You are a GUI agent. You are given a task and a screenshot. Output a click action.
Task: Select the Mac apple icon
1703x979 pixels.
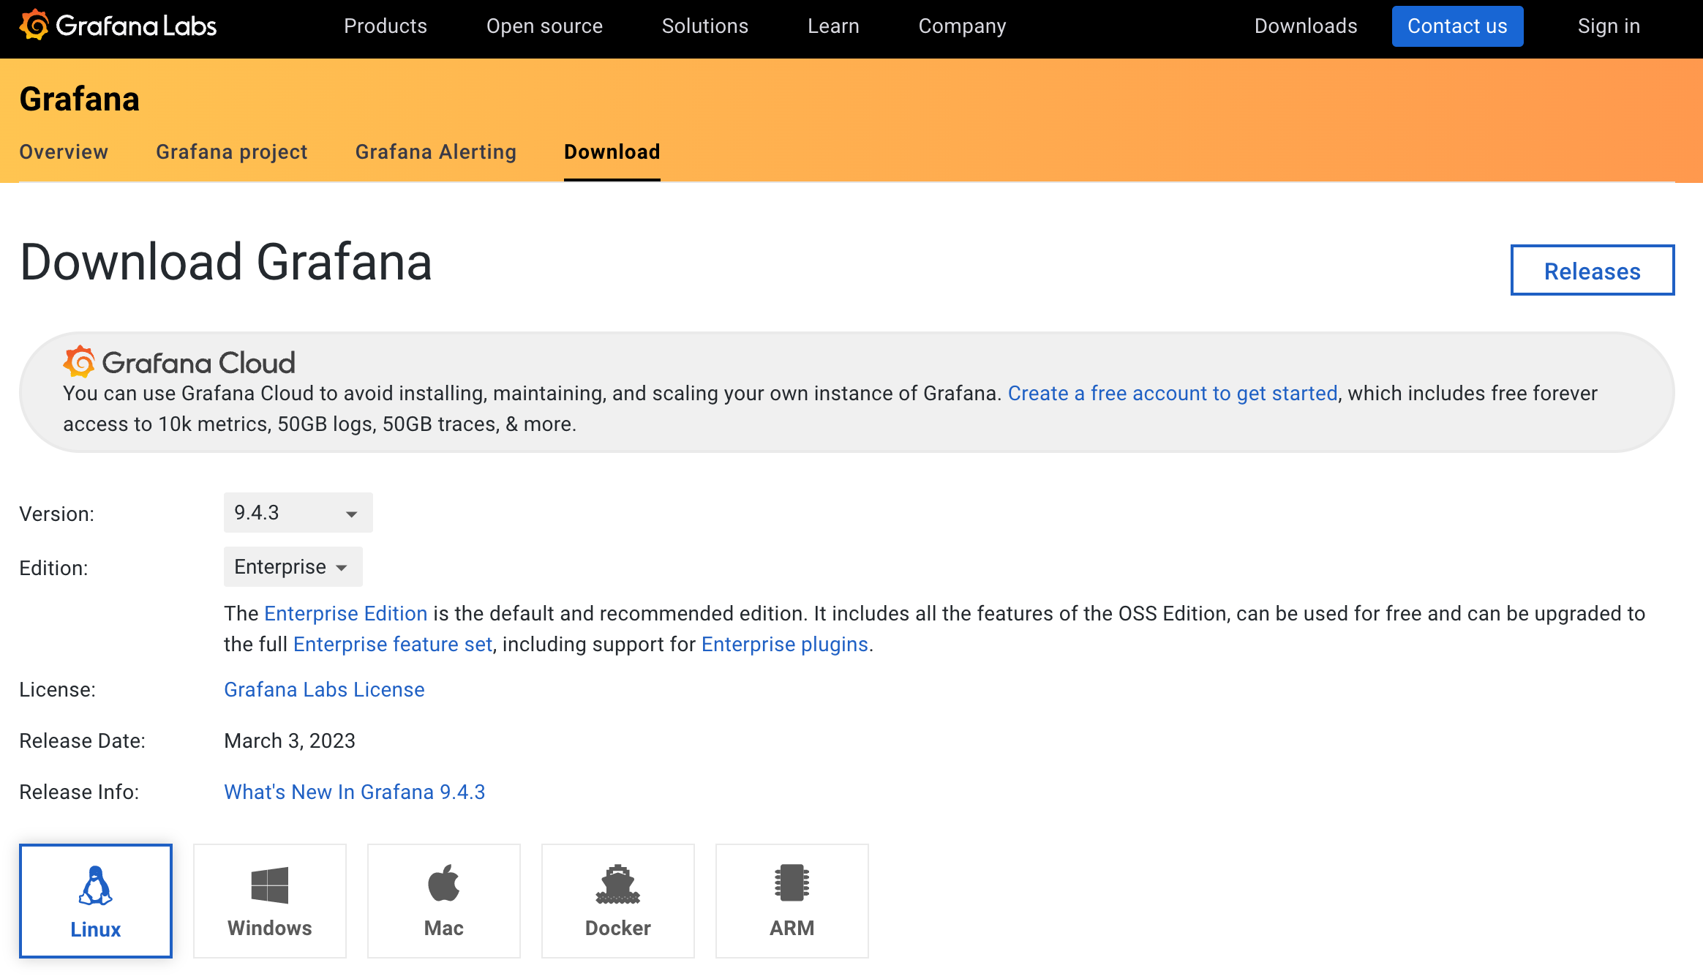(443, 883)
